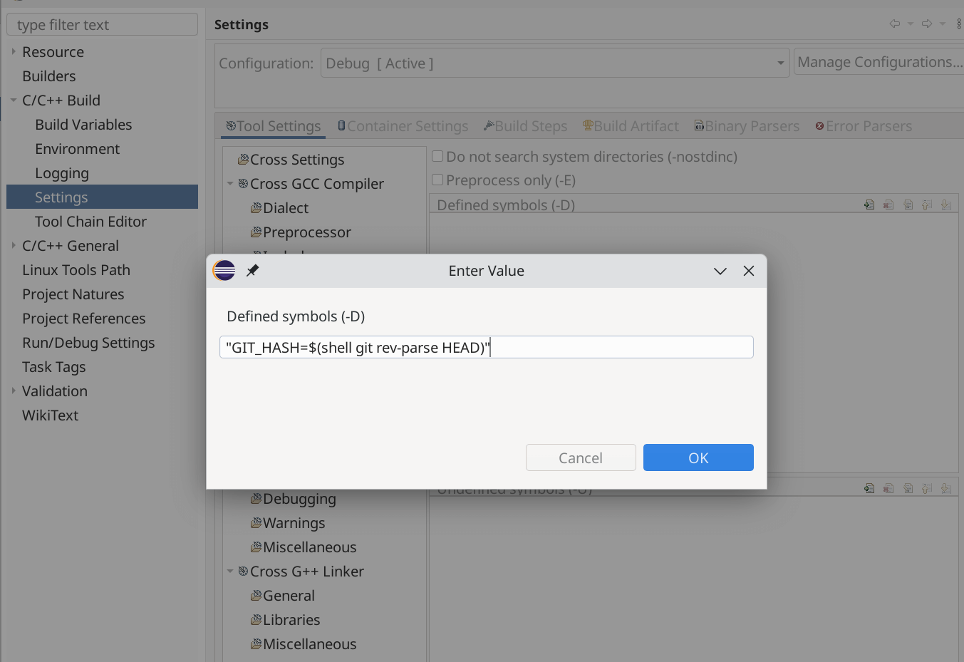Move the selected symbol up
This screenshot has height=662, width=964.
click(927, 205)
